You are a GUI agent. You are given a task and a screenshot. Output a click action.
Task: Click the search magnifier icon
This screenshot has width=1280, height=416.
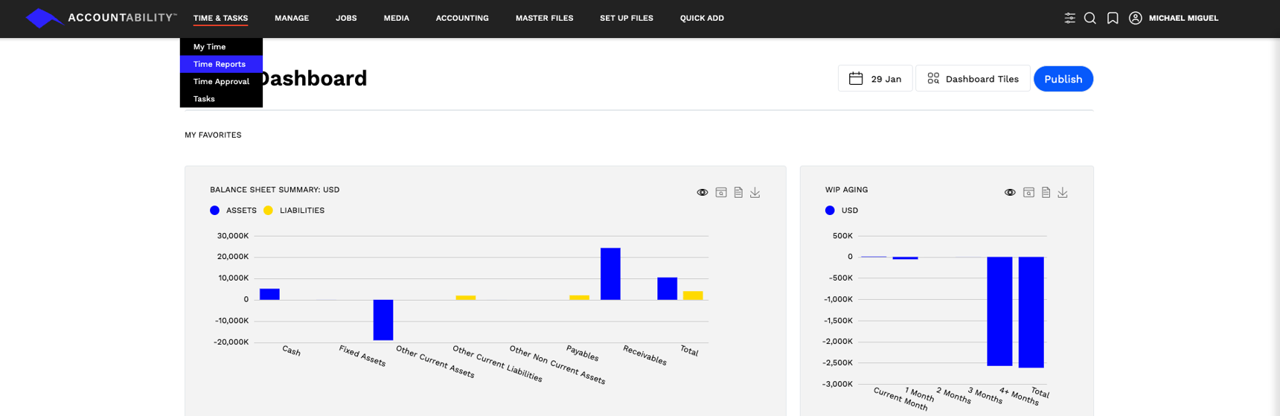tap(1090, 18)
